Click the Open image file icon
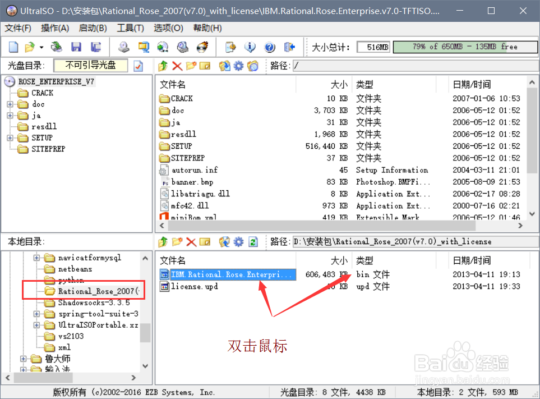The height and width of the screenshot is (399, 540). [x=30, y=47]
